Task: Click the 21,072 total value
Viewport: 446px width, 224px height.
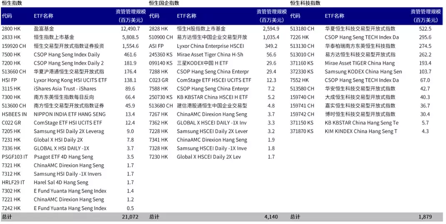Action: point(130,217)
